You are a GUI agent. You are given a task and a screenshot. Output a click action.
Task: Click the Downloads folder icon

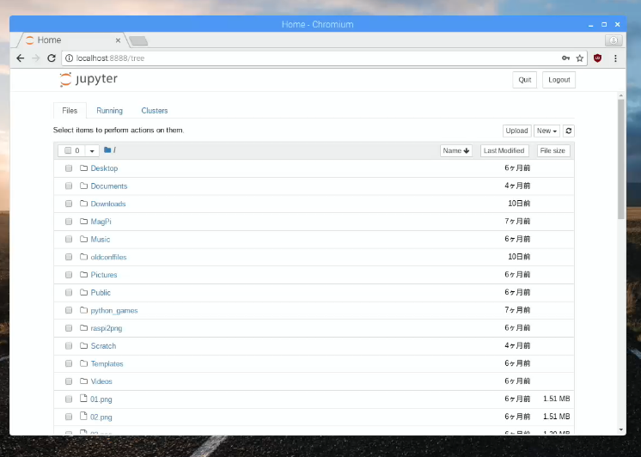pyautogui.click(x=84, y=204)
